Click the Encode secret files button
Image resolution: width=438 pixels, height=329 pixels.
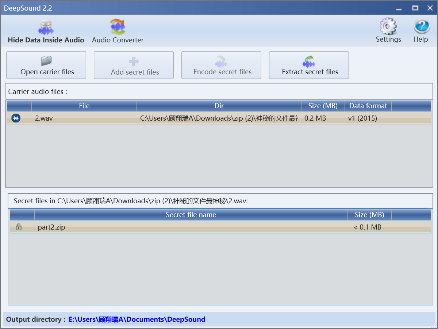[221, 65]
